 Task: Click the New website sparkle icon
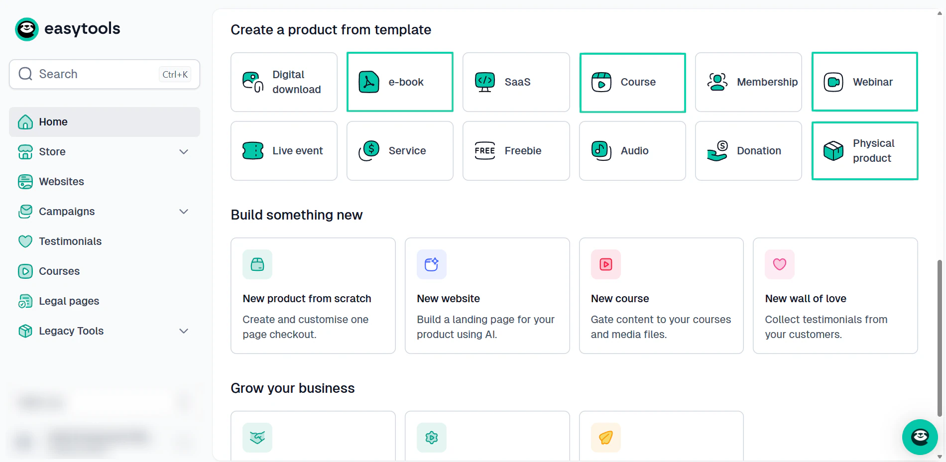(432, 264)
